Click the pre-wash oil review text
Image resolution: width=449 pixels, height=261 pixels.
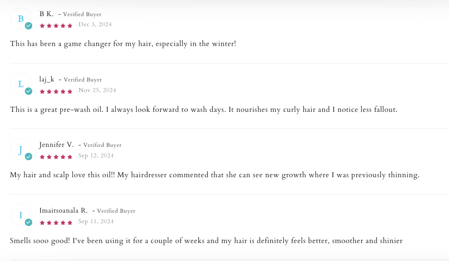203,110
